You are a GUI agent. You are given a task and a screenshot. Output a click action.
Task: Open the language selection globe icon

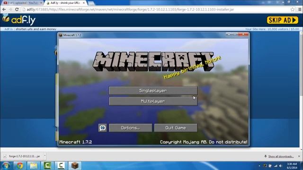pos(103,128)
